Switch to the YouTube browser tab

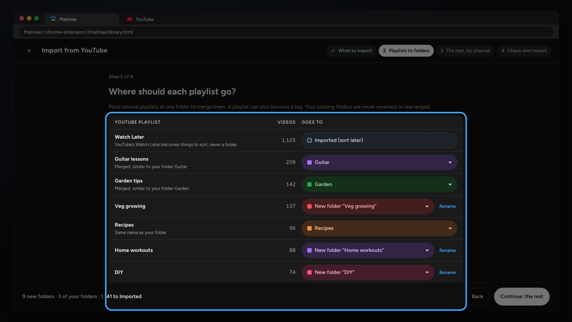140,19
